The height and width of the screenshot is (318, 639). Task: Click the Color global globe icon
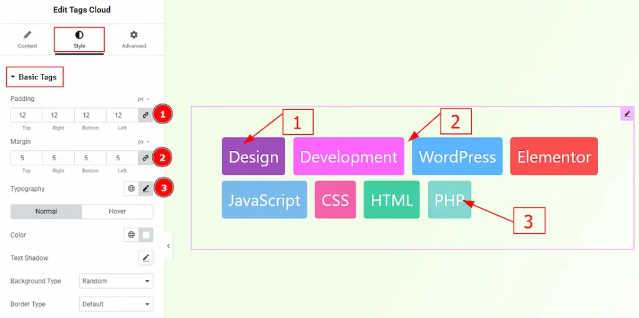click(131, 235)
